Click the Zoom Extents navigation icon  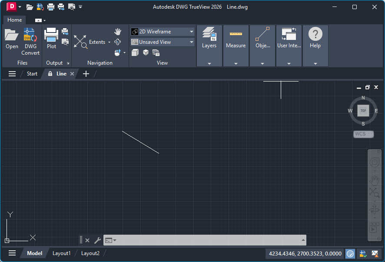(x=80, y=42)
